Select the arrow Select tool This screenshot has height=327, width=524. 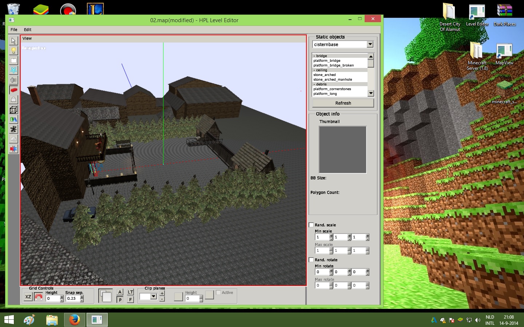coord(13,41)
